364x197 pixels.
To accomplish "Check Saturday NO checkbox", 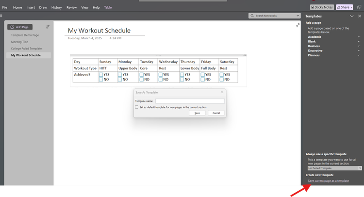I will click(x=222, y=80).
